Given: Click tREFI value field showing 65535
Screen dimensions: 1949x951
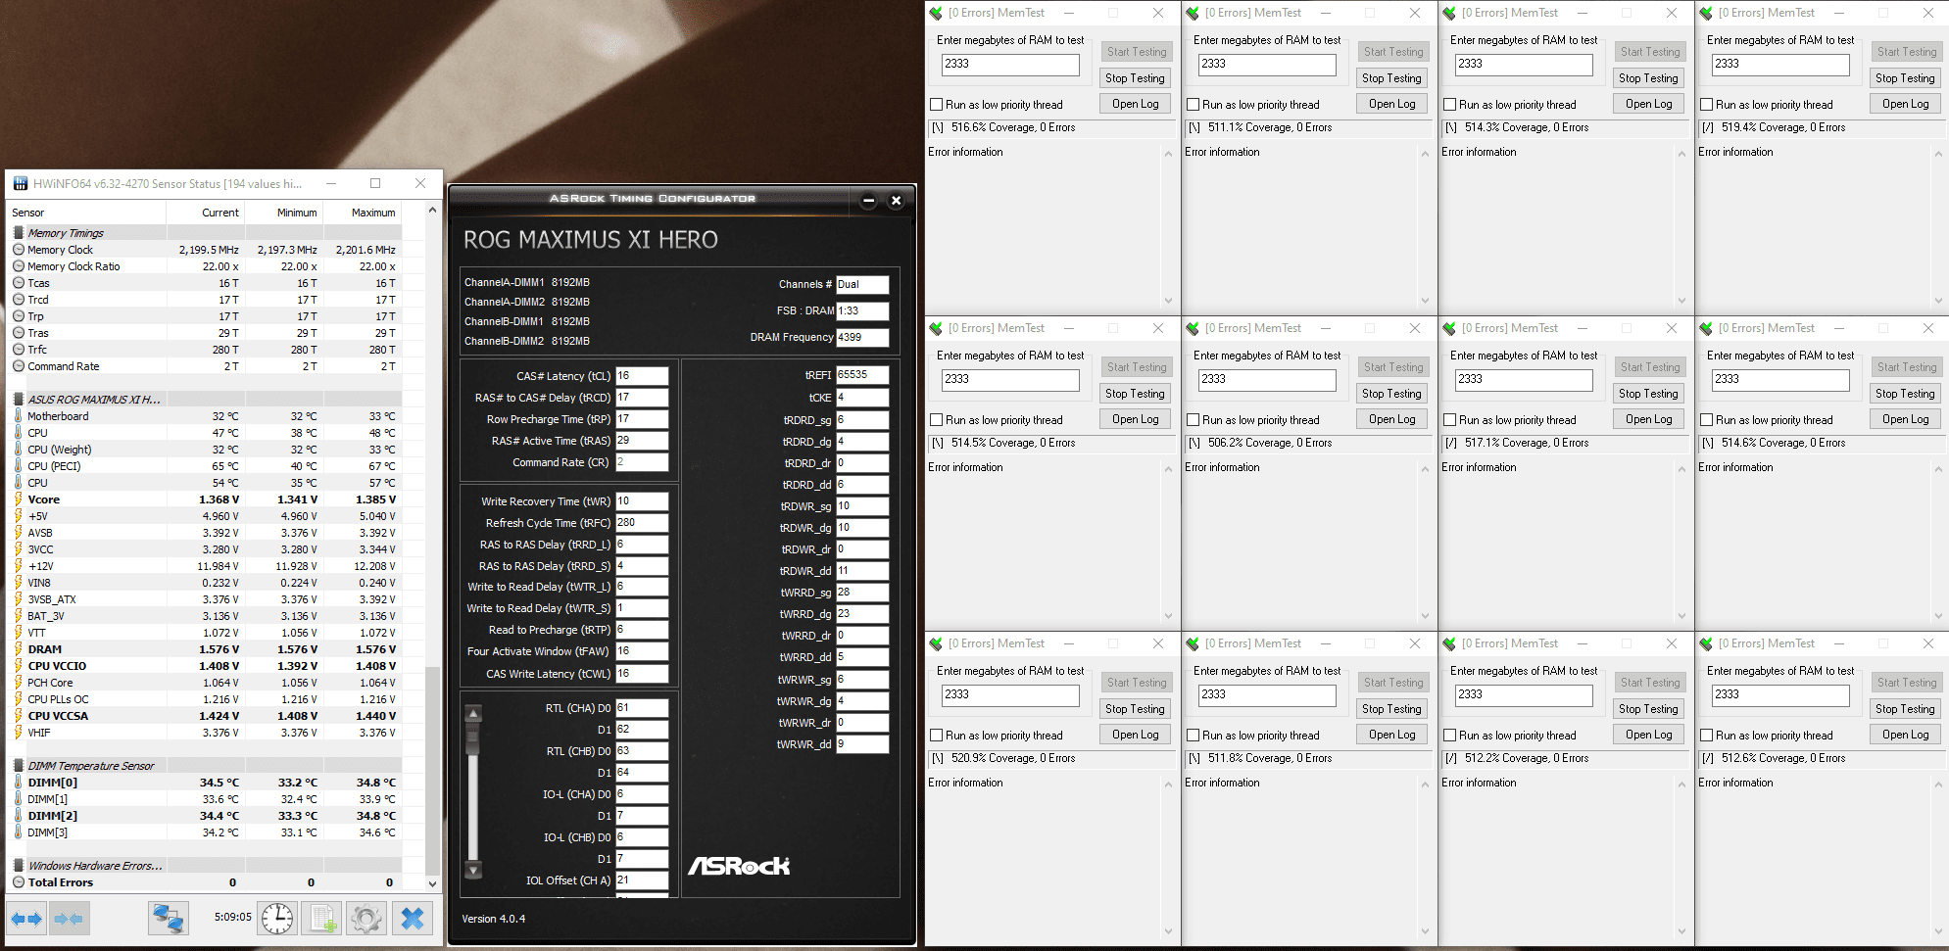Looking at the screenshot, I should (862, 375).
